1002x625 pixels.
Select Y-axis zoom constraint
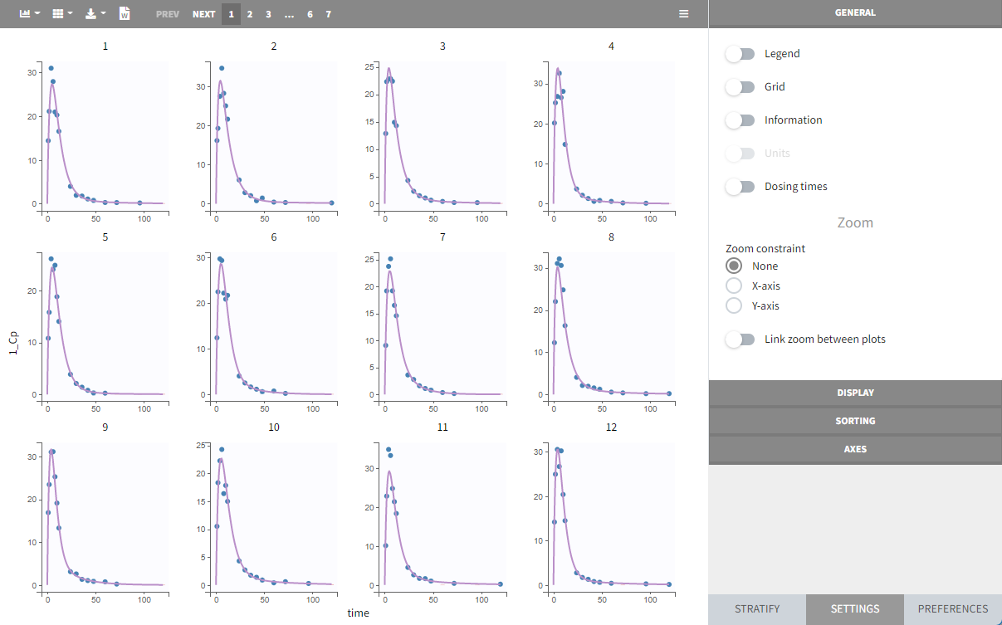point(734,306)
